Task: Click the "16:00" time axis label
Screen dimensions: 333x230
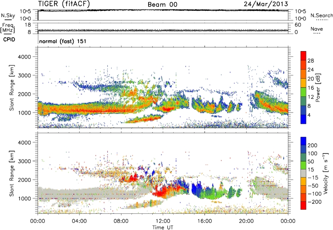Action: 204,221
